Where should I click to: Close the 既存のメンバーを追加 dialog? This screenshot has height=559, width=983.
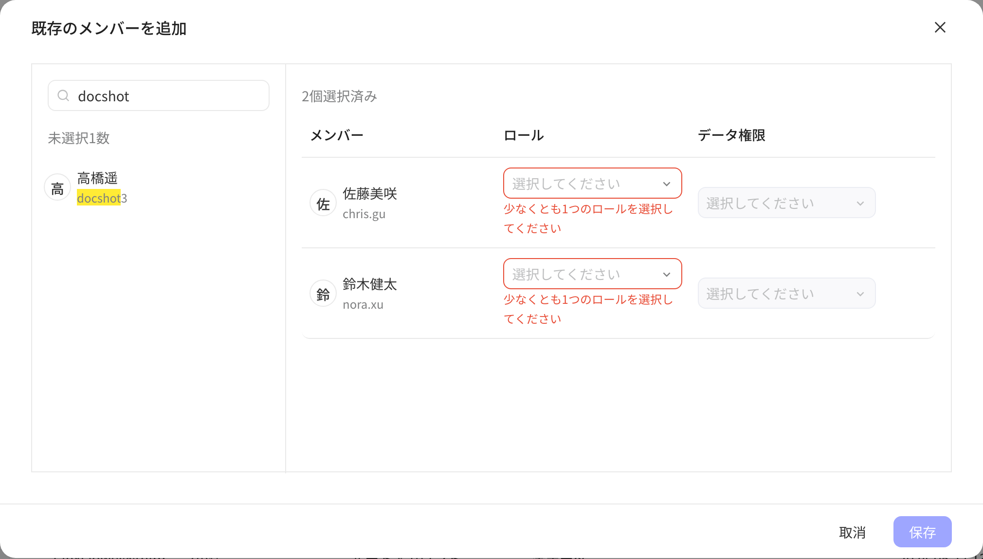click(940, 28)
